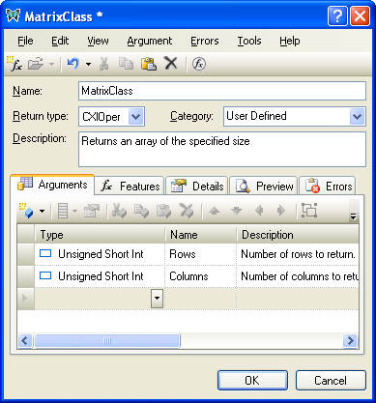Click the horizontal scrollbar thumb in the arguments grid
This screenshot has width=376, height=403.
tap(107, 340)
